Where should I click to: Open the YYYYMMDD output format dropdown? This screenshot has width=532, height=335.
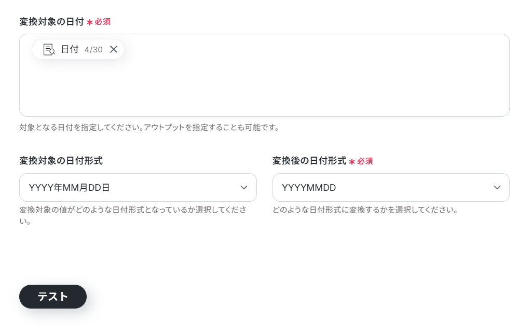391,188
